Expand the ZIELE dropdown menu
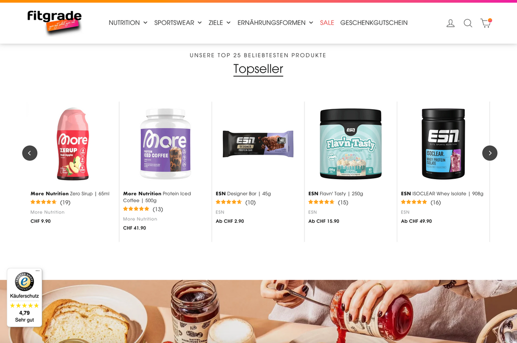This screenshot has width=517, height=343. click(219, 23)
